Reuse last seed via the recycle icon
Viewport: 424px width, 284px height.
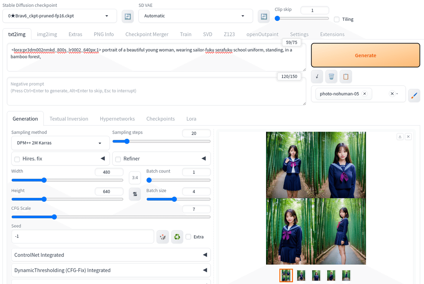coord(177,237)
